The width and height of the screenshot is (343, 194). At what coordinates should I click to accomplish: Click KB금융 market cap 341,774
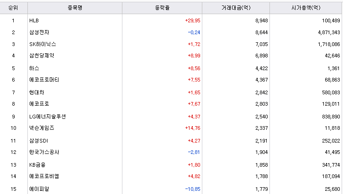coord(331,165)
